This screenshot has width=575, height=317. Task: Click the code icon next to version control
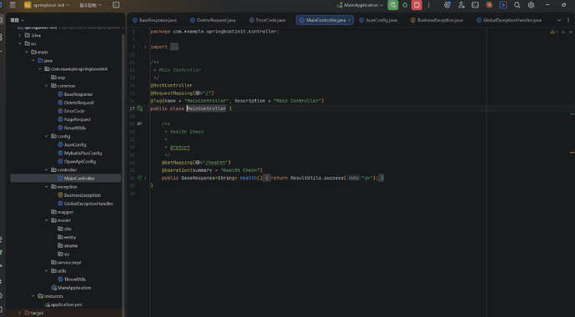pyautogui.click(x=116, y=5)
